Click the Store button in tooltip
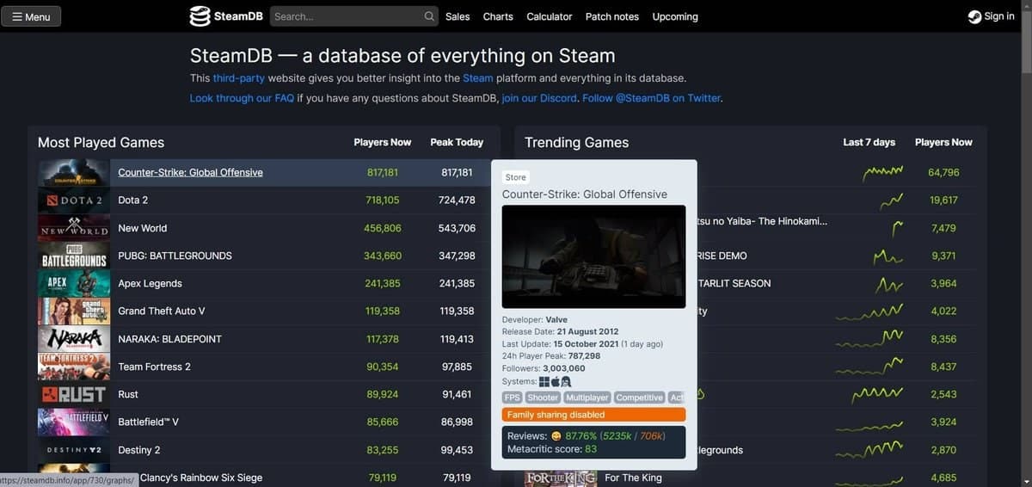This screenshot has height=487, width=1032. point(515,177)
